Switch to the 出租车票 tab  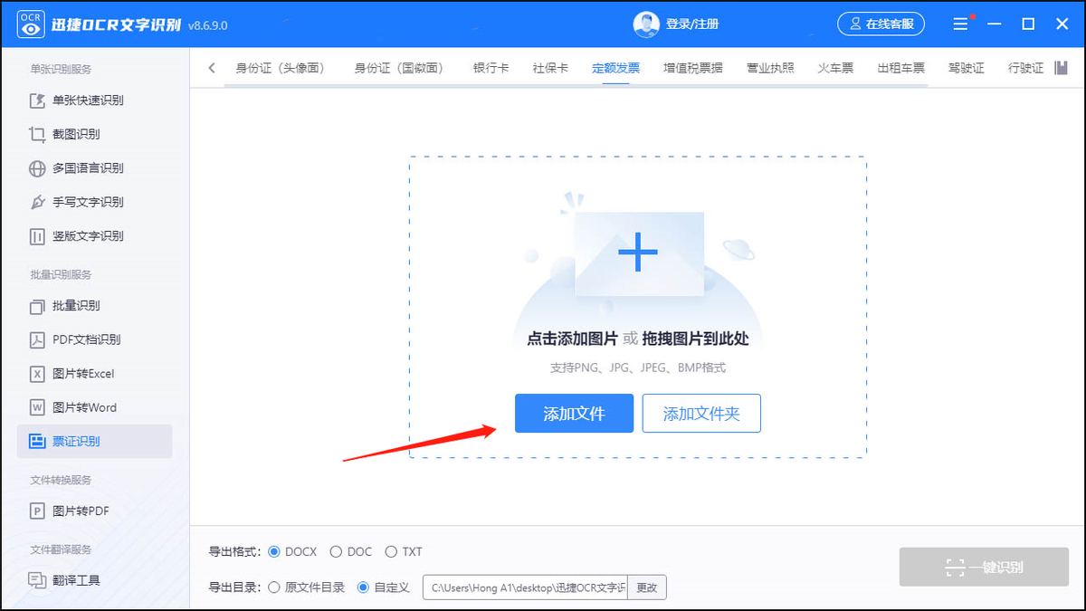(901, 68)
